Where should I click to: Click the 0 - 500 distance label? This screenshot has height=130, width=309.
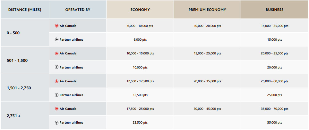click(13, 33)
